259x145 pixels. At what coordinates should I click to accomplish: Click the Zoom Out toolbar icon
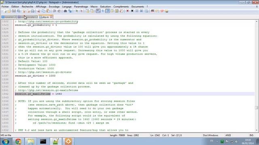(81, 11)
